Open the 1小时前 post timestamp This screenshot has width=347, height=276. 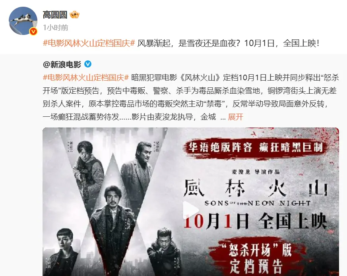point(56,28)
